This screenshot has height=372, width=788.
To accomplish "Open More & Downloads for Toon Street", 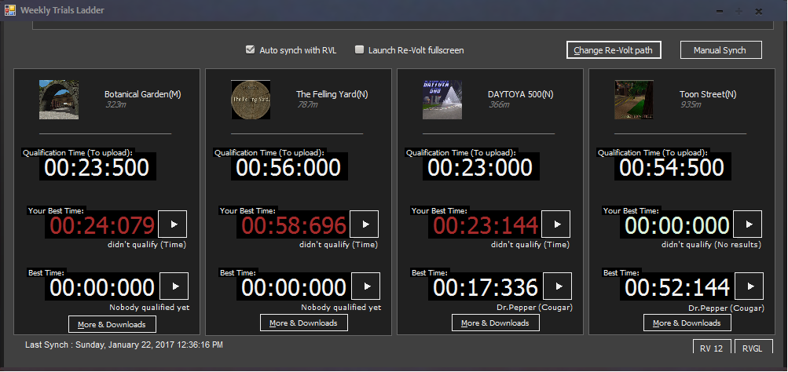I will pos(687,323).
